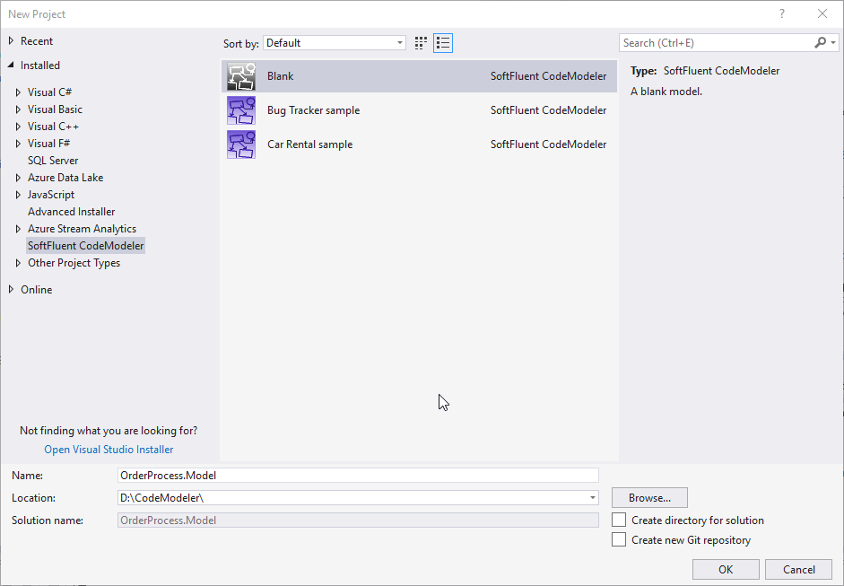The height and width of the screenshot is (586, 844).
Task: Open the Location path dropdown
Action: tap(593, 498)
